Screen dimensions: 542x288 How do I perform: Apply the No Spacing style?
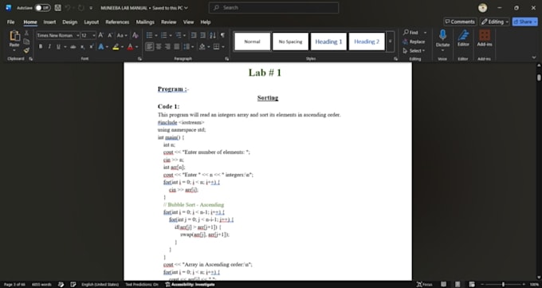tap(290, 41)
